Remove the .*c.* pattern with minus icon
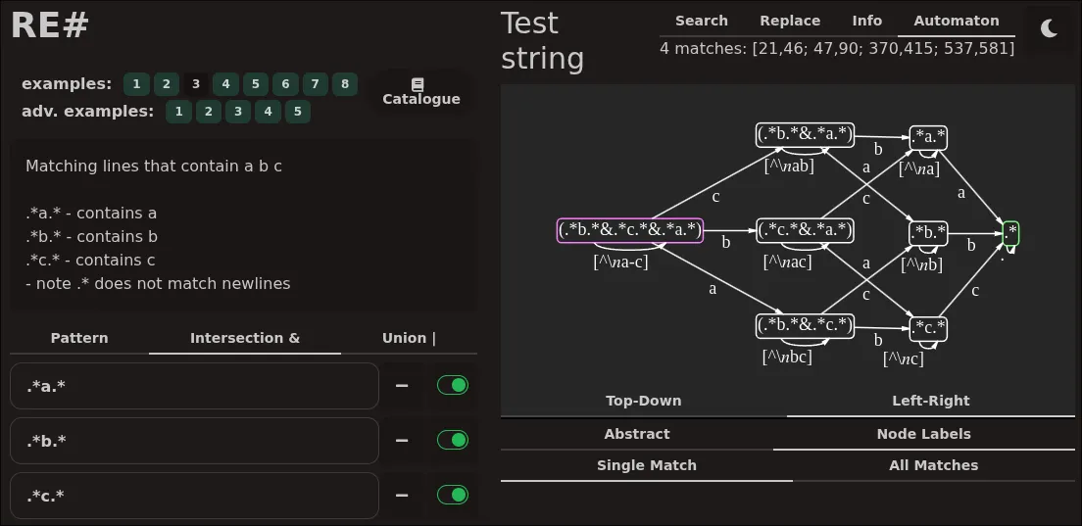 (x=402, y=496)
